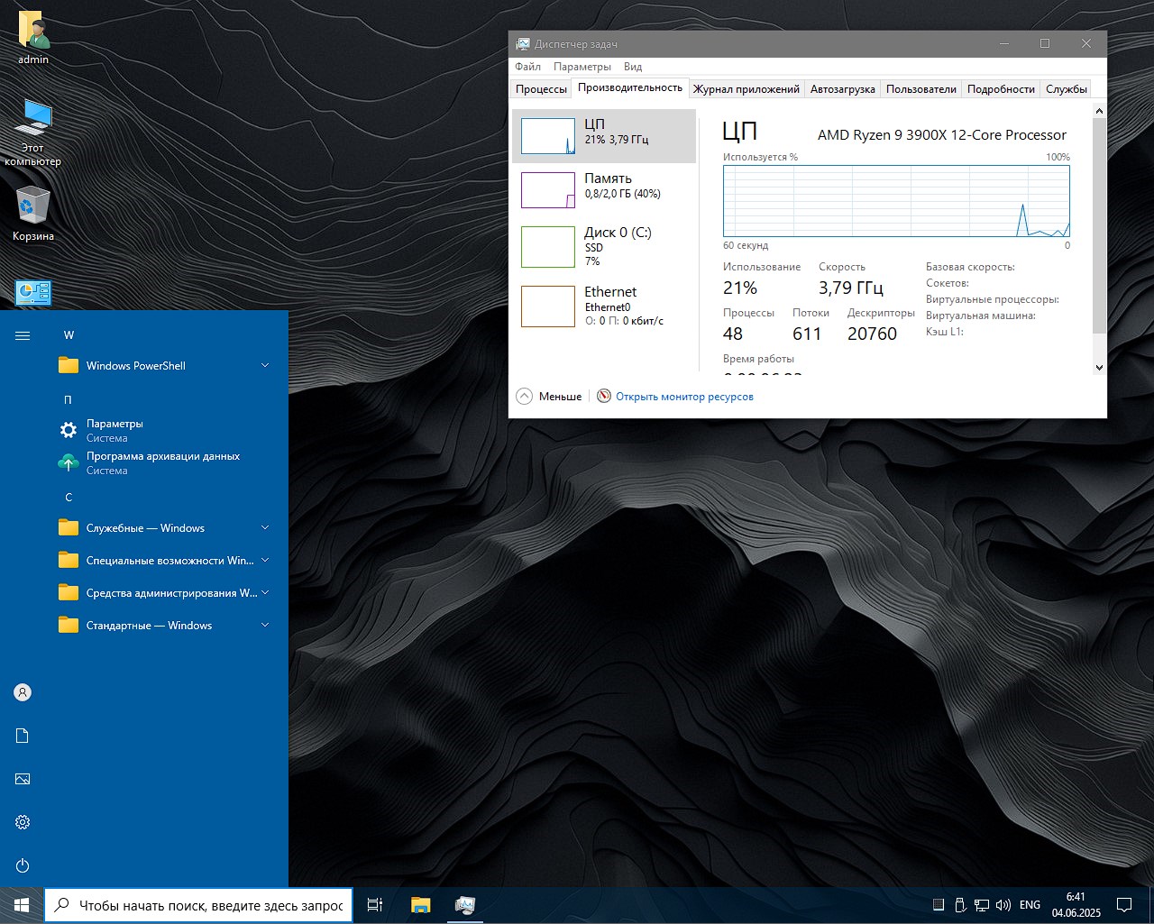
Task: Click the scroll down arrow in Task Manager
Action: point(1098,367)
